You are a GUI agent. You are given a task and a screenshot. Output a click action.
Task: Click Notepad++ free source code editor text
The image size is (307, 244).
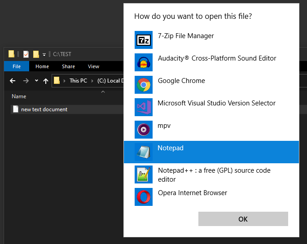click(214, 175)
